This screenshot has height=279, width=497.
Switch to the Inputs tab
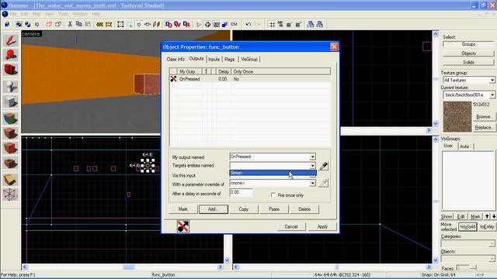pyautogui.click(x=214, y=59)
